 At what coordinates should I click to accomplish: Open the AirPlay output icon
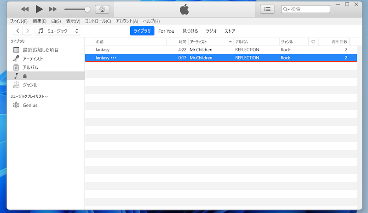click(102, 9)
